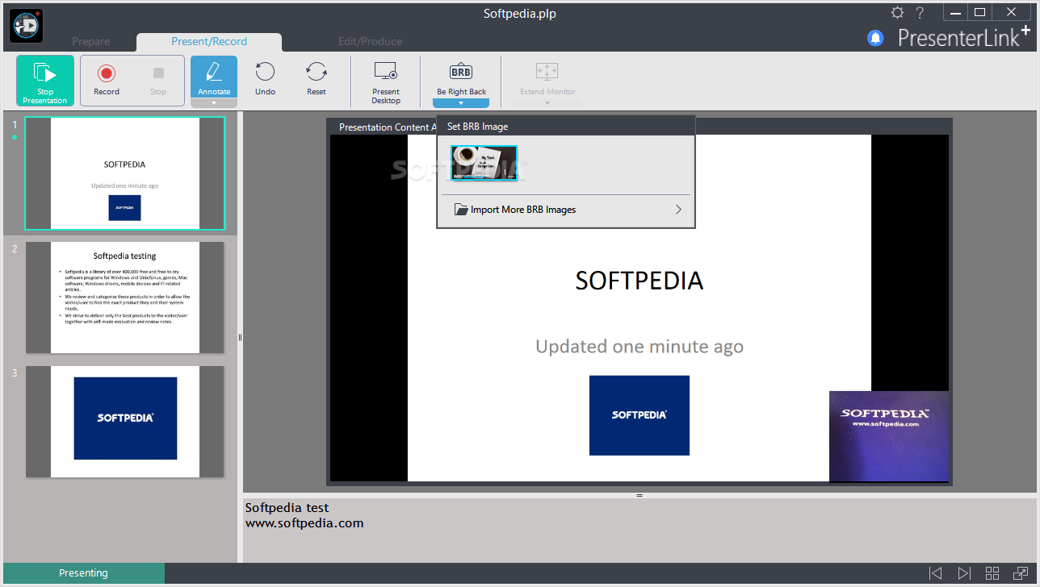The image size is (1040, 587).
Task: Click the Presenting status indicator
Action: [x=83, y=573]
